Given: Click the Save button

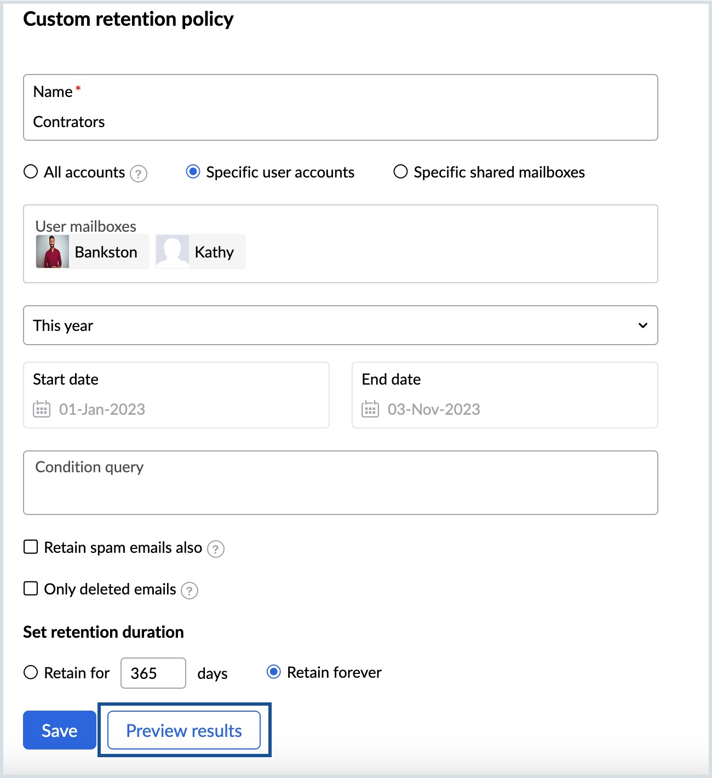Looking at the screenshot, I should 60,730.
